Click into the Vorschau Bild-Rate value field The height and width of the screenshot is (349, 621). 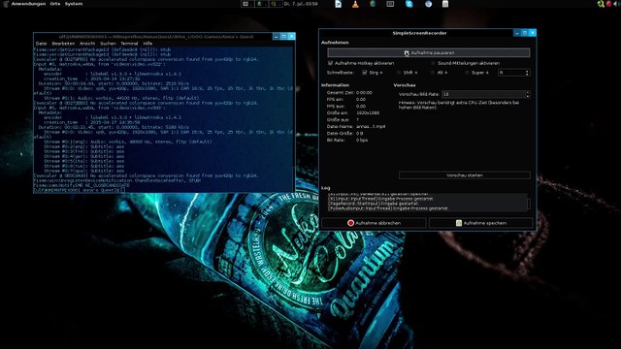tap(483, 94)
